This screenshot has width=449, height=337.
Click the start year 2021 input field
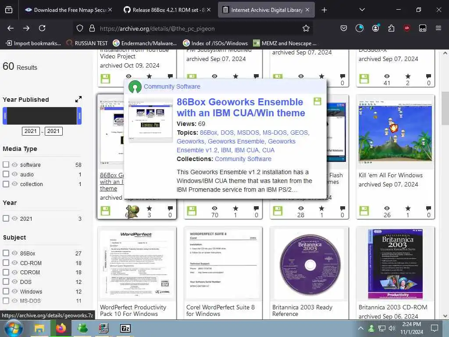coord(31,131)
